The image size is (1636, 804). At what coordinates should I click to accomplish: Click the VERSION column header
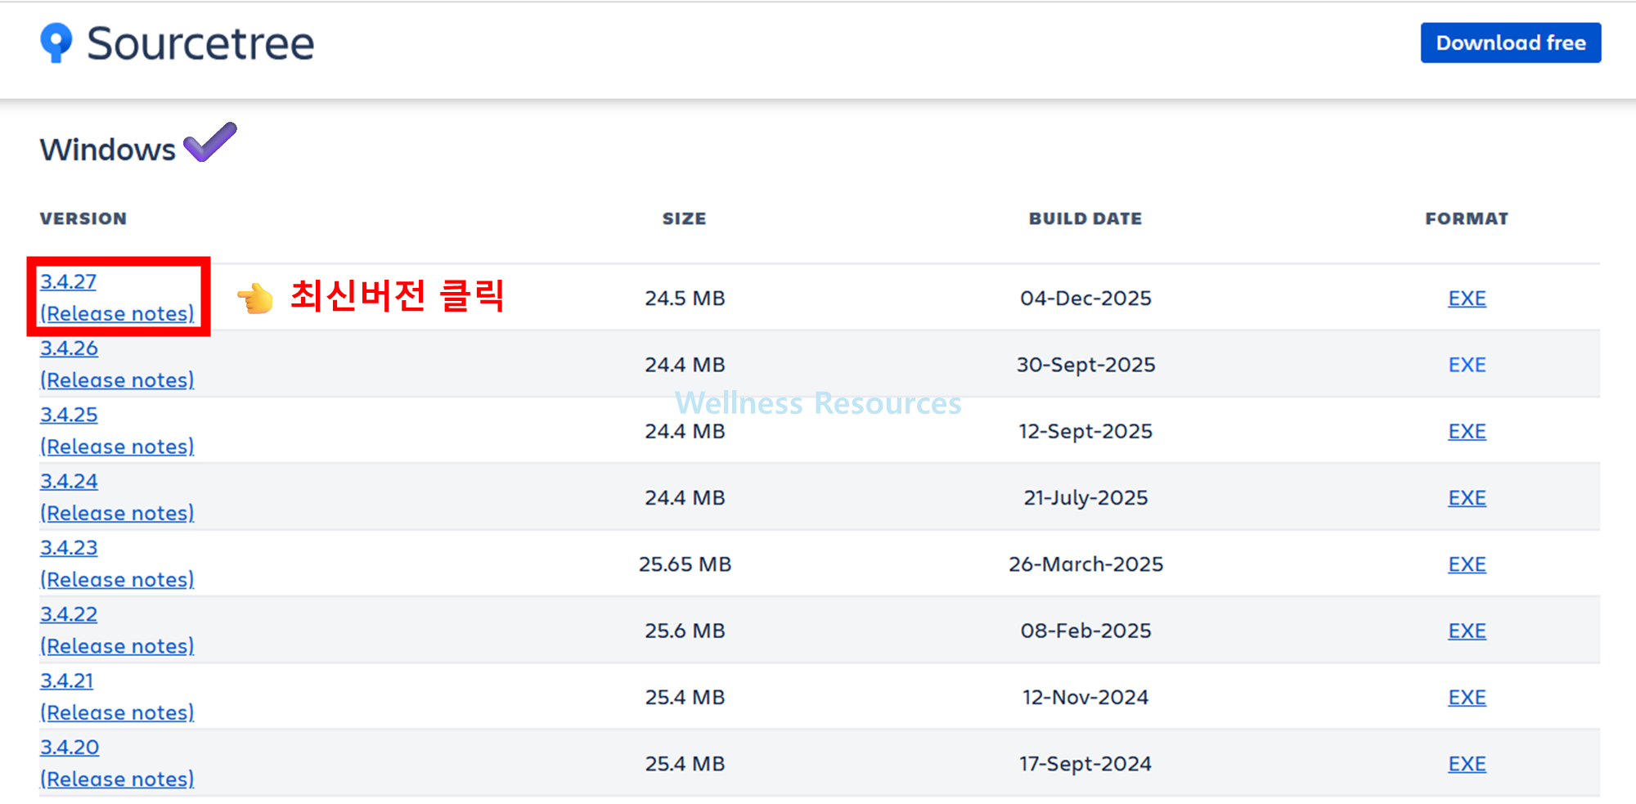83,218
